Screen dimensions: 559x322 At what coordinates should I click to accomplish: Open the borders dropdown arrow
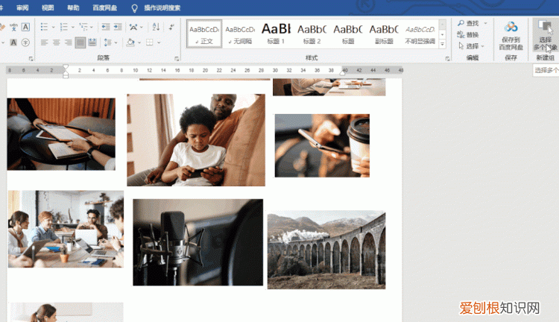click(160, 42)
